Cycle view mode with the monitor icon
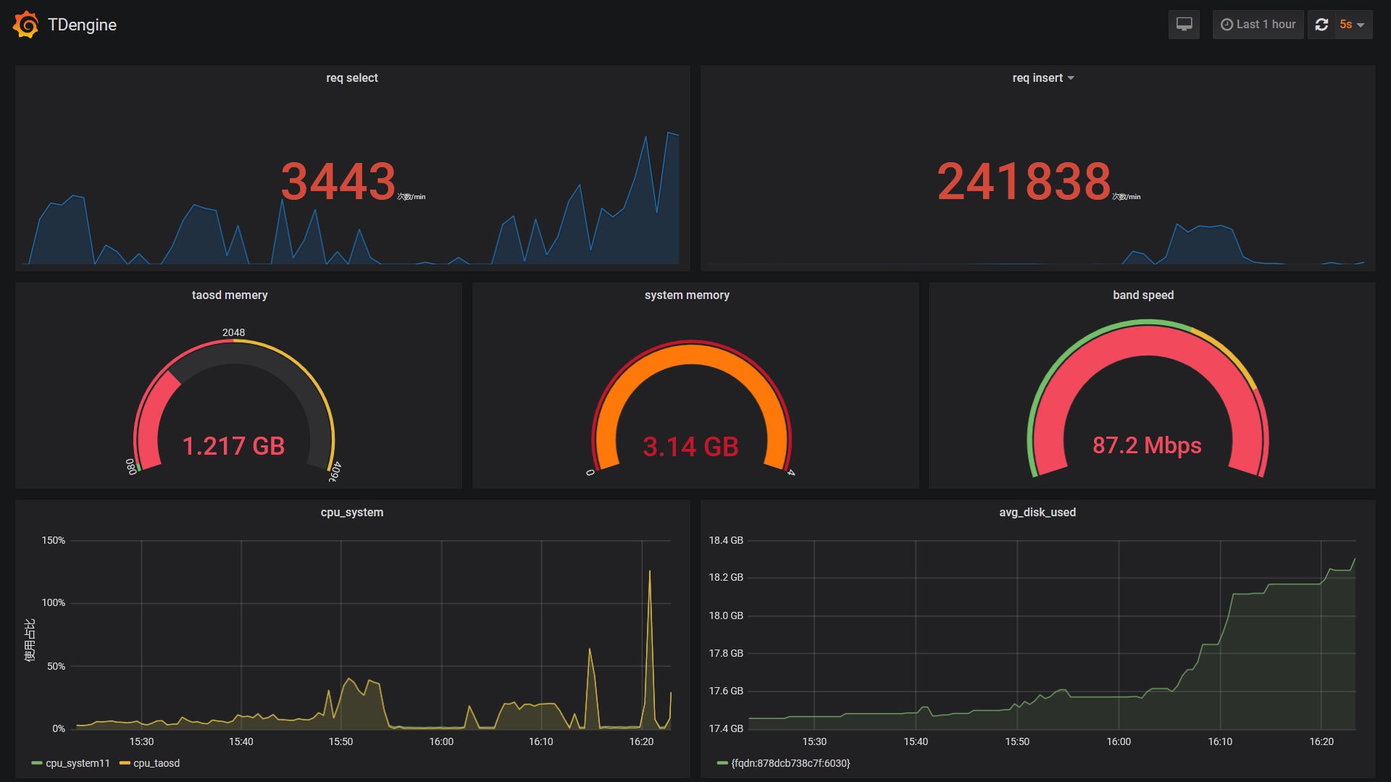The height and width of the screenshot is (782, 1391). 1184,25
